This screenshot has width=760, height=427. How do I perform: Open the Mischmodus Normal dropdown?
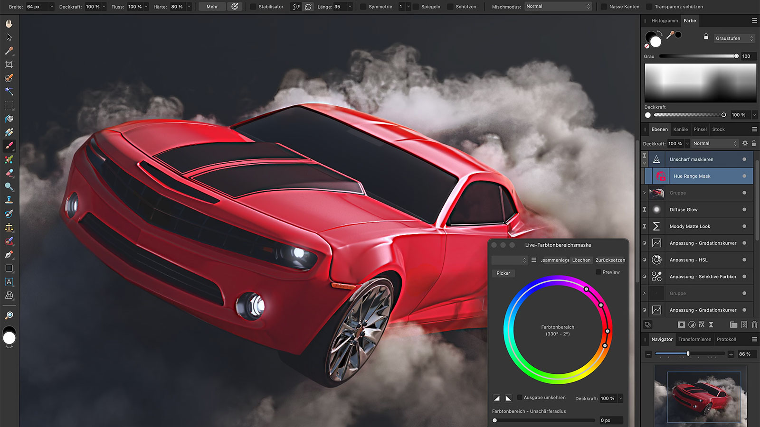(x=559, y=7)
